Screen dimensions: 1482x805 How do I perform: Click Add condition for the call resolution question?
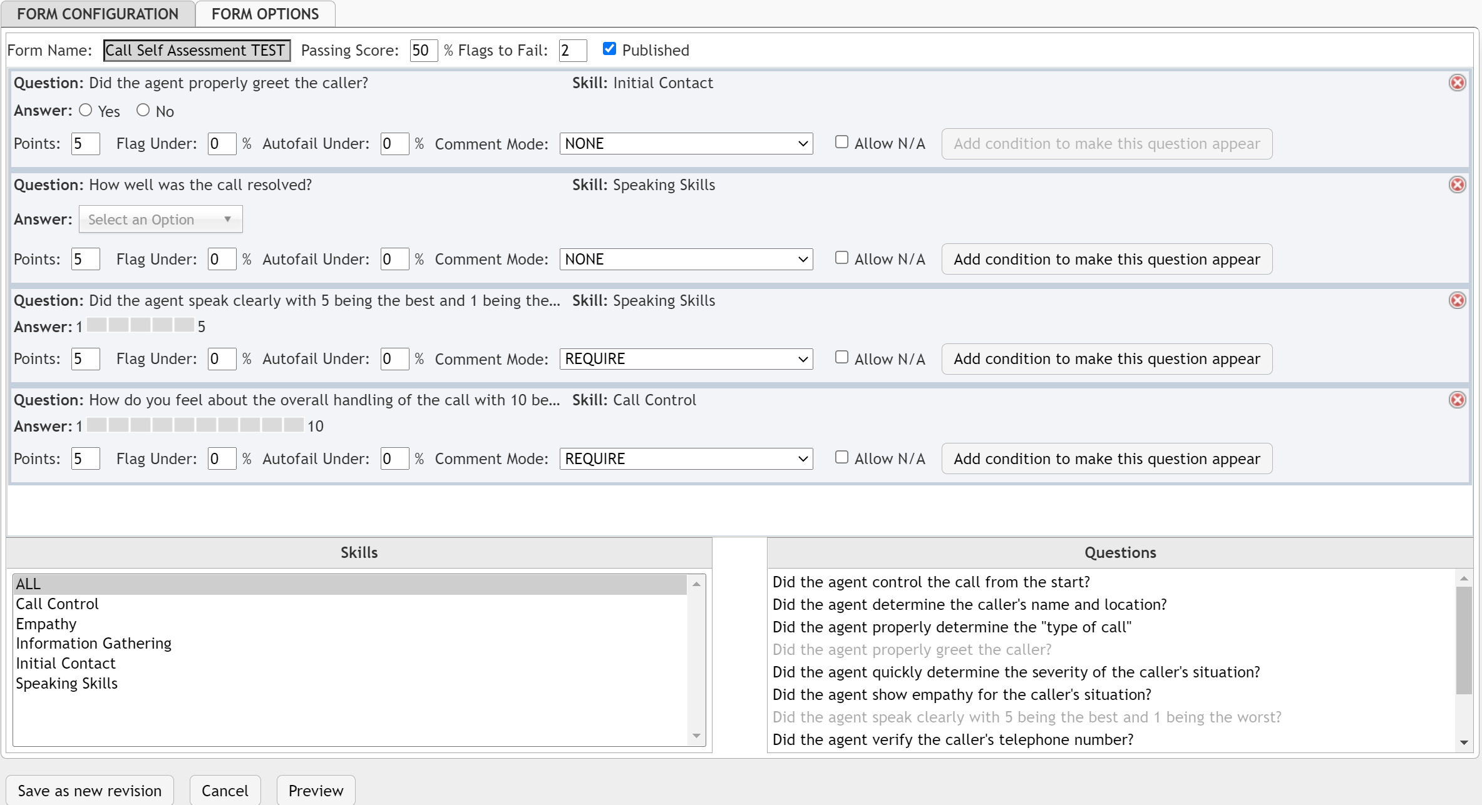pos(1106,259)
